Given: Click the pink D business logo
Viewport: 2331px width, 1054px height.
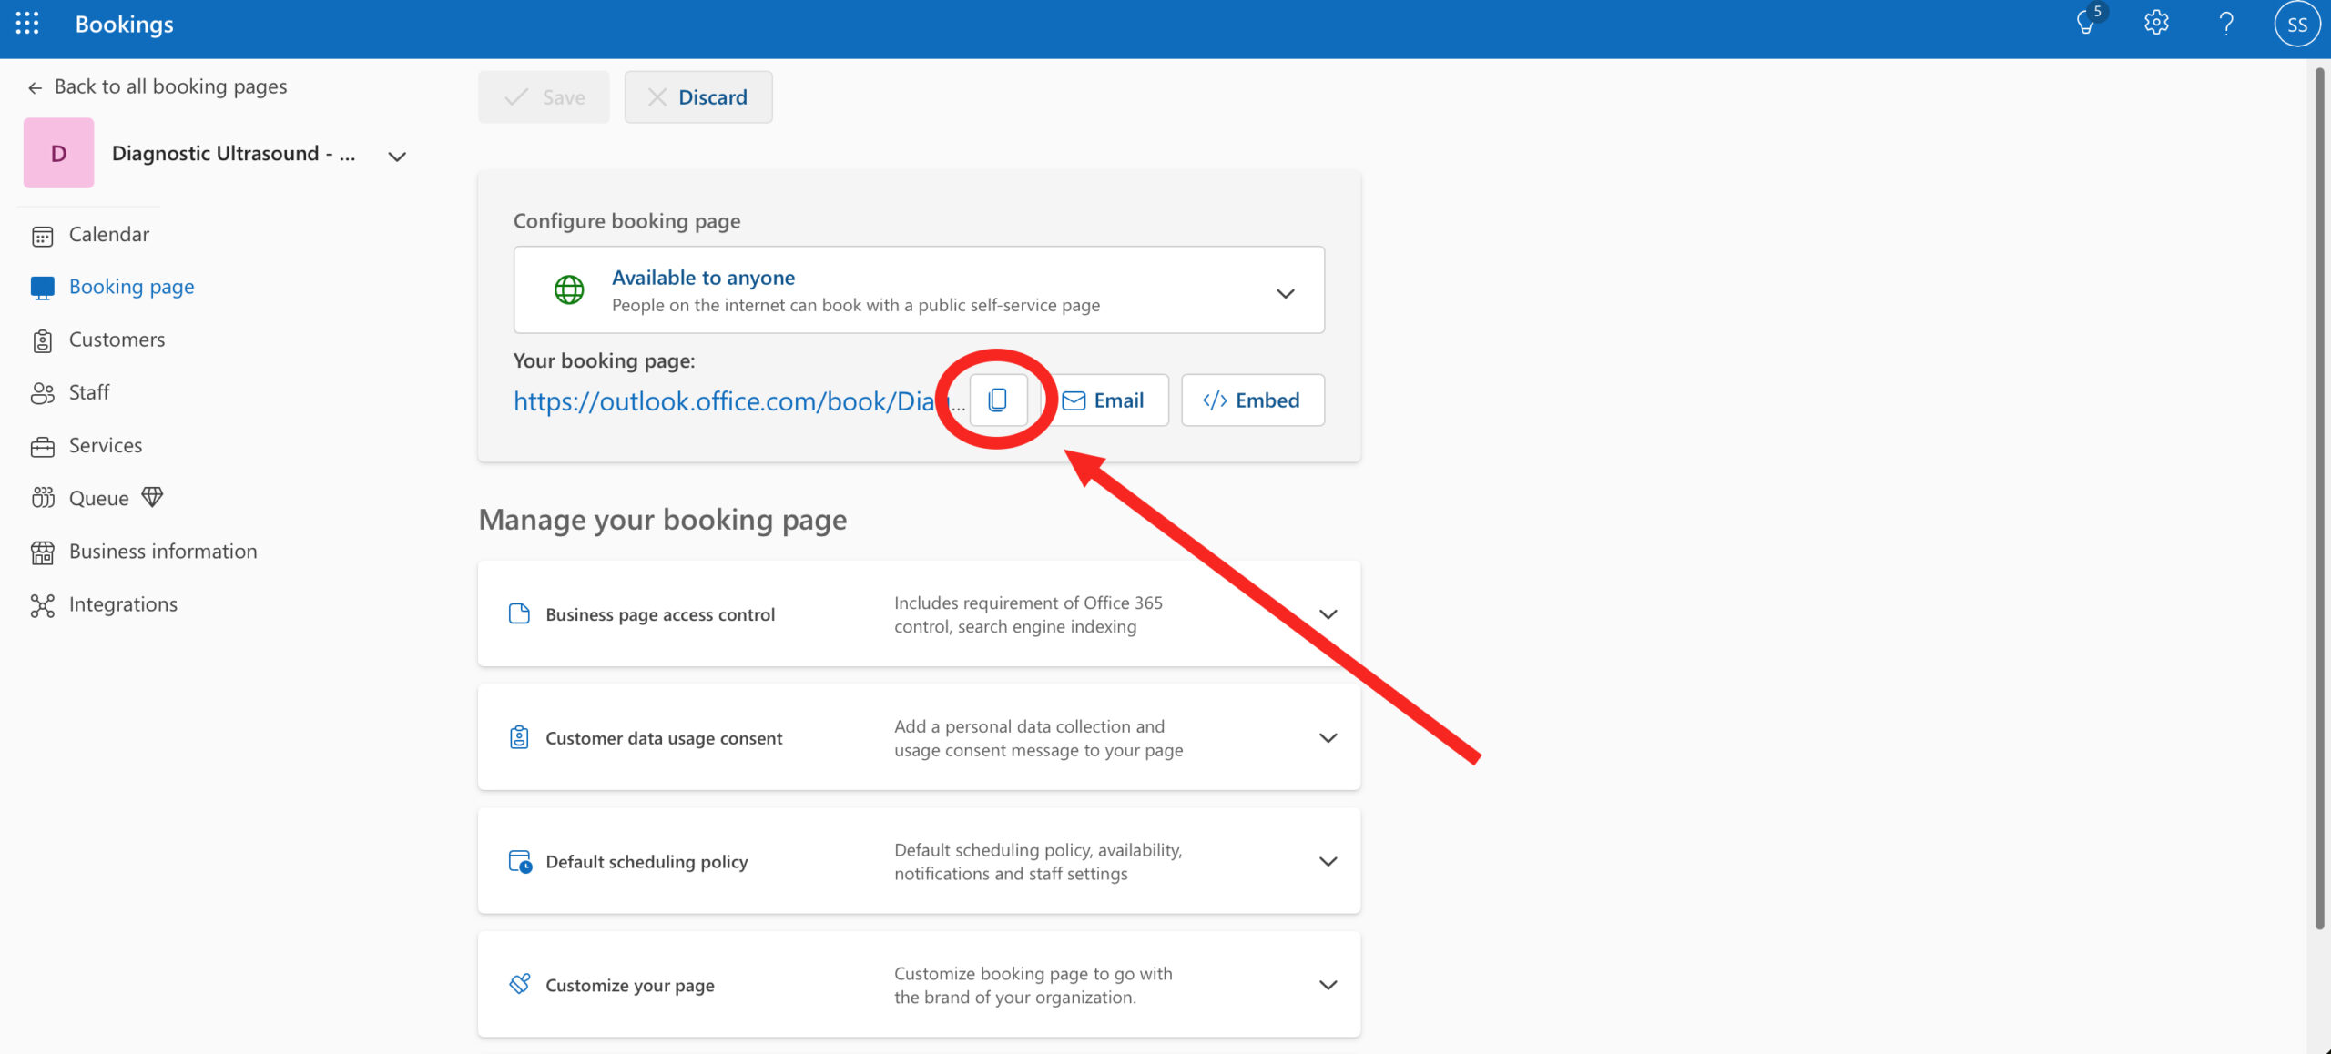Looking at the screenshot, I should (59, 153).
